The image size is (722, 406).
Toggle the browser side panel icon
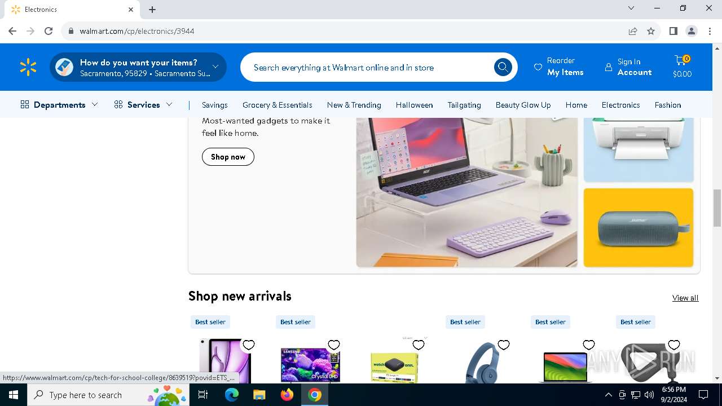pyautogui.click(x=673, y=31)
